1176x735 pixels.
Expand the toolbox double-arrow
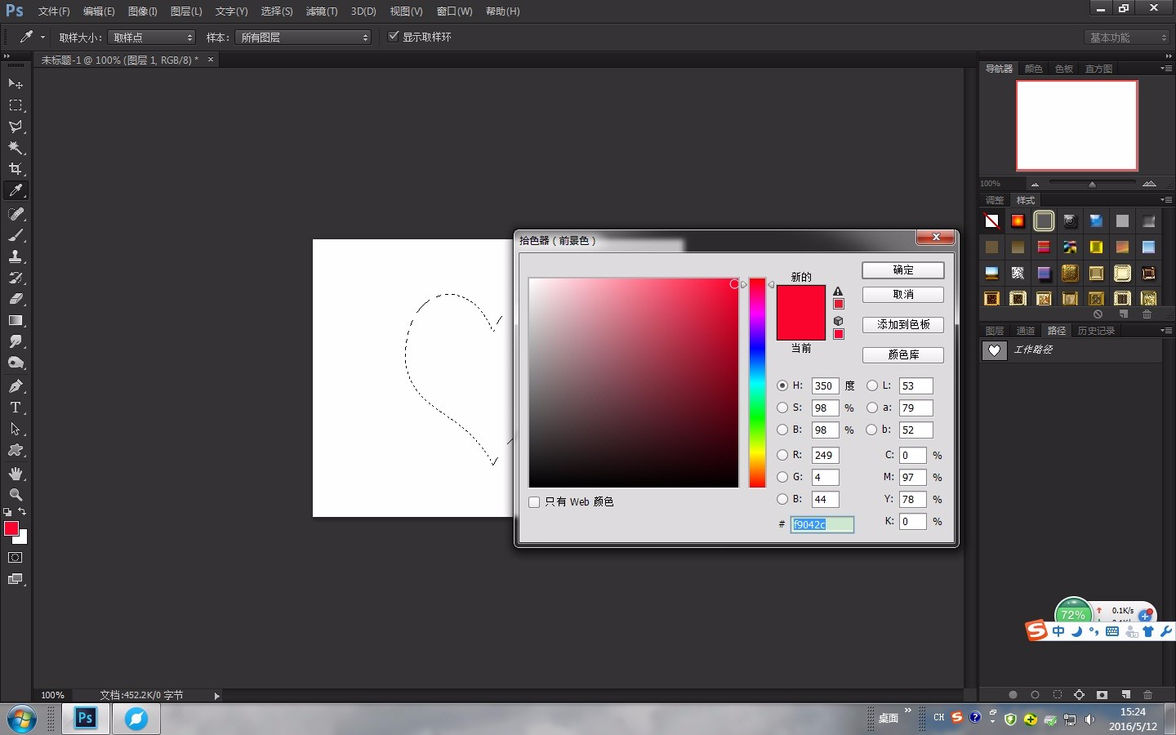coord(7,56)
